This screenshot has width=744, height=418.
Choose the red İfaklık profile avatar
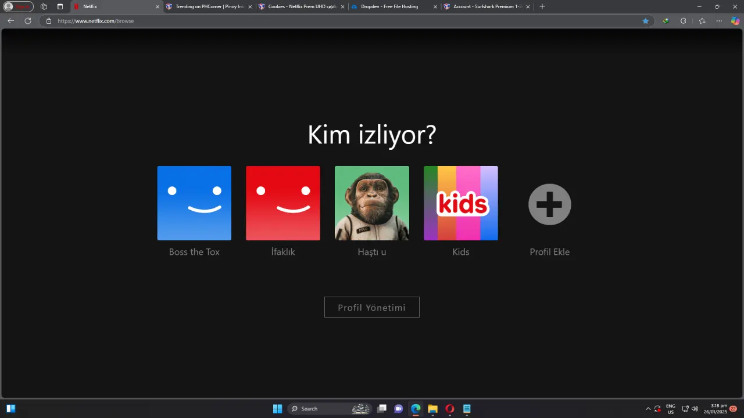point(283,203)
